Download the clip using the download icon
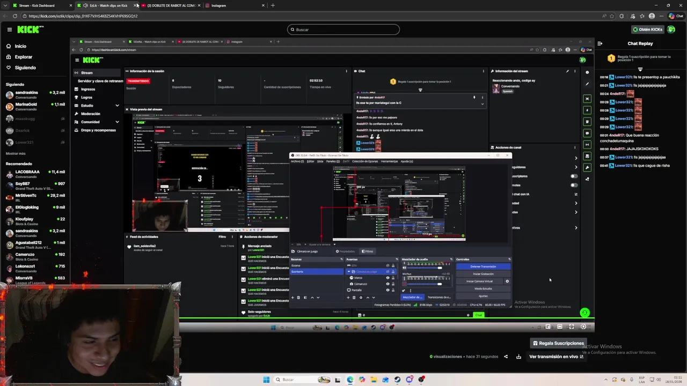Screen dimensions: 687x386 click(x=518, y=357)
